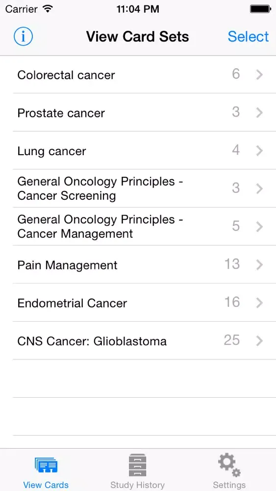276x491 pixels.
Task: Expand Endometrial Cancer chevron arrow
Action: pos(259,303)
